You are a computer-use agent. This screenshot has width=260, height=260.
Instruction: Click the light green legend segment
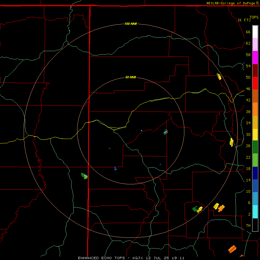click(255, 160)
